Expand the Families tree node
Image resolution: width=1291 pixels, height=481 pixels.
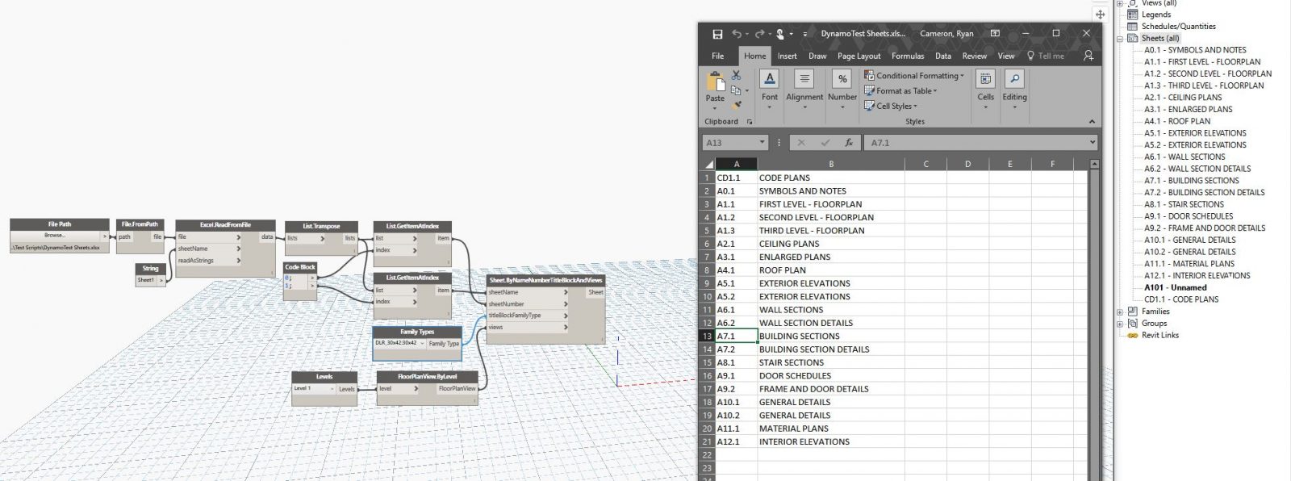coord(1120,312)
